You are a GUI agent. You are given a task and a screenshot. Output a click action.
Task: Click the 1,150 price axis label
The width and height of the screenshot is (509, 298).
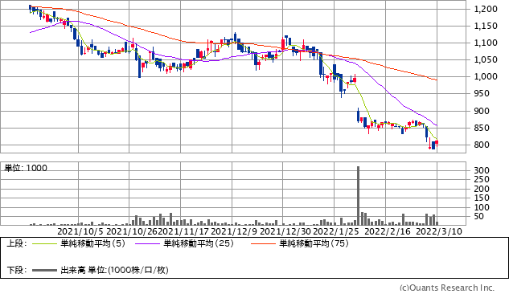point(486,26)
